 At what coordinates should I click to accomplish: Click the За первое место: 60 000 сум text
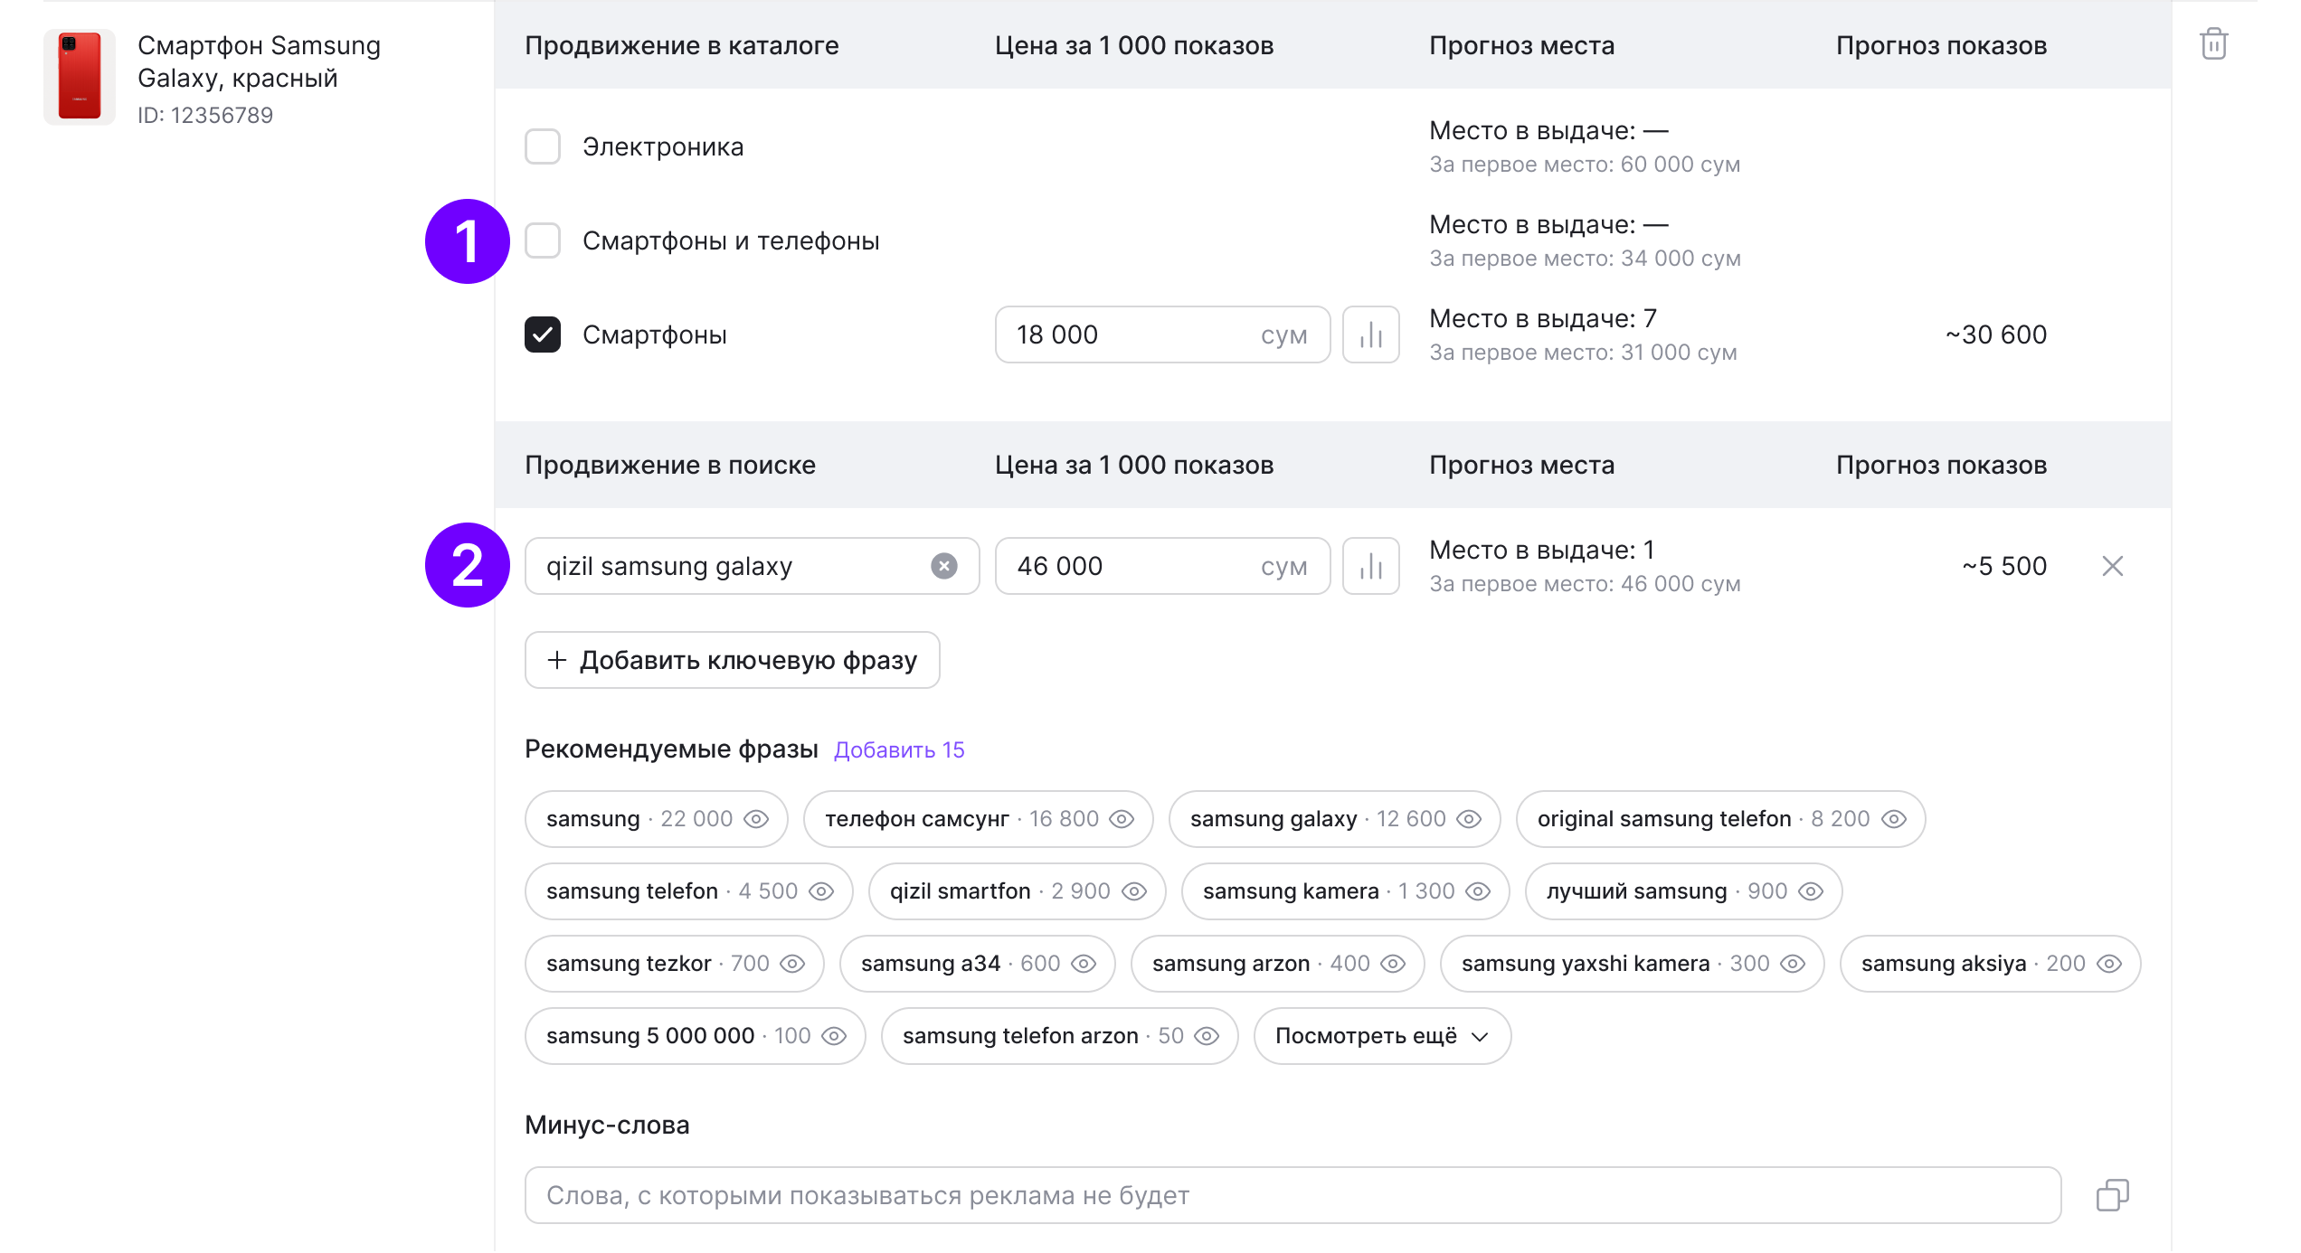1585,165
